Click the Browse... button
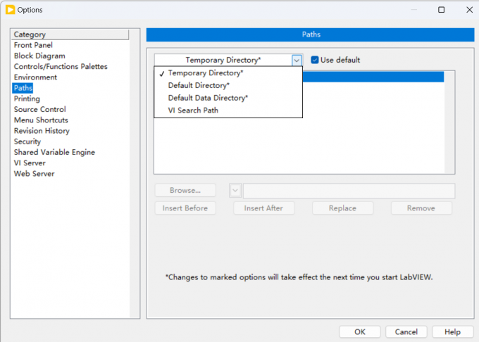 click(185, 191)
